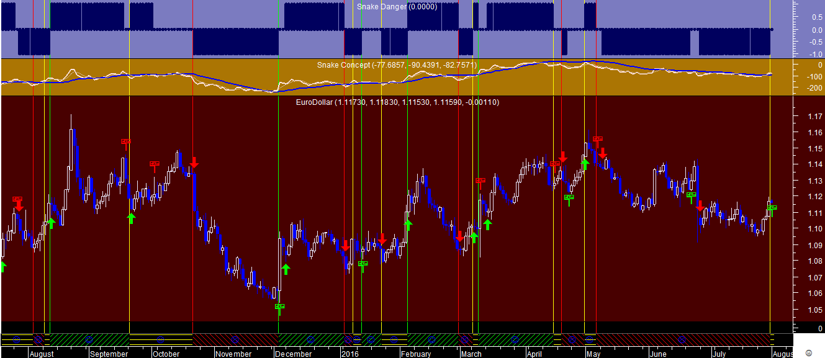Click the green buy arrow in mid-March

pyautogui.click(x=488, y=223)
